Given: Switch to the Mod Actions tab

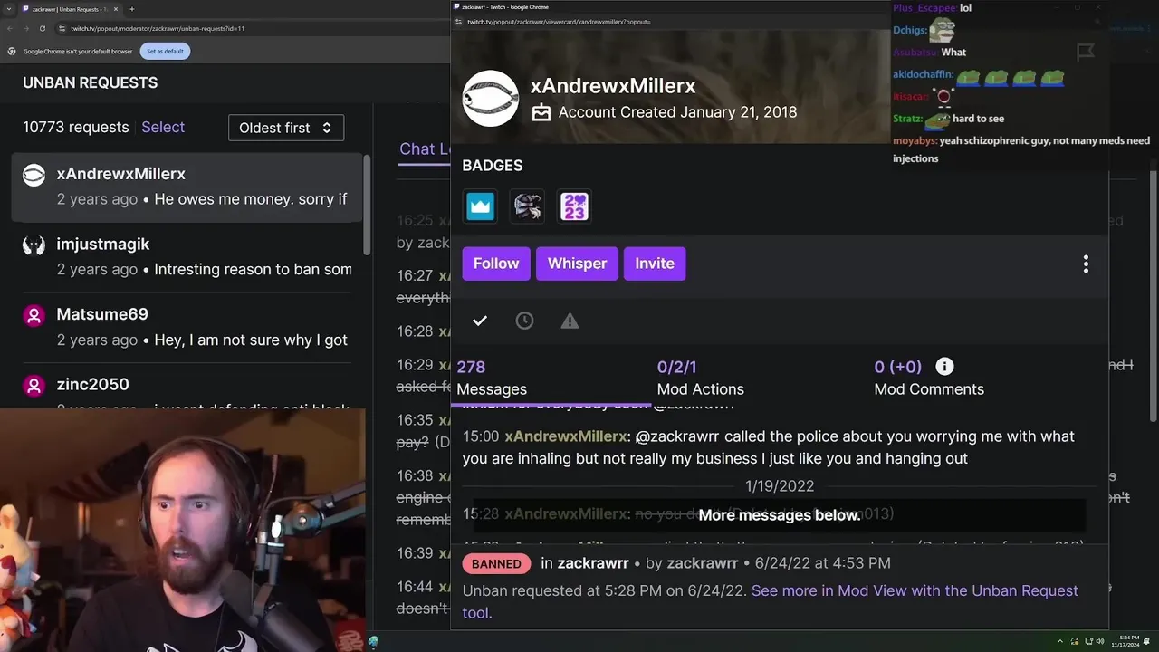Looking at the screenshot, I should [x=700, y=378].
